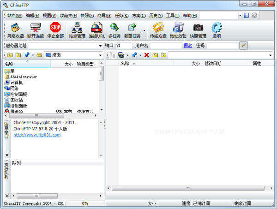Open the http://www.ftp001.com link
This screenshot has height=209, width=277.
click(37, 135)
